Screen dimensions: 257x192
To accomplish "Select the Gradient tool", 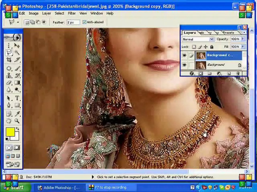I will tap(17, 83).
